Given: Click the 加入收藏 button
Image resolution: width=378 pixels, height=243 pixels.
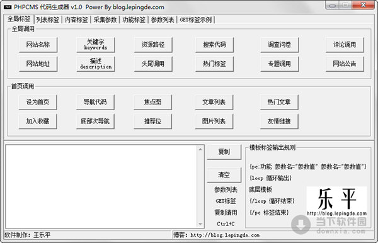Looking at the screenshot, I should (38, 121).
